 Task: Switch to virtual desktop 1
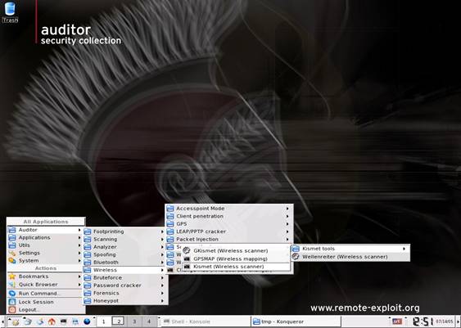click(x=103, y=321)
